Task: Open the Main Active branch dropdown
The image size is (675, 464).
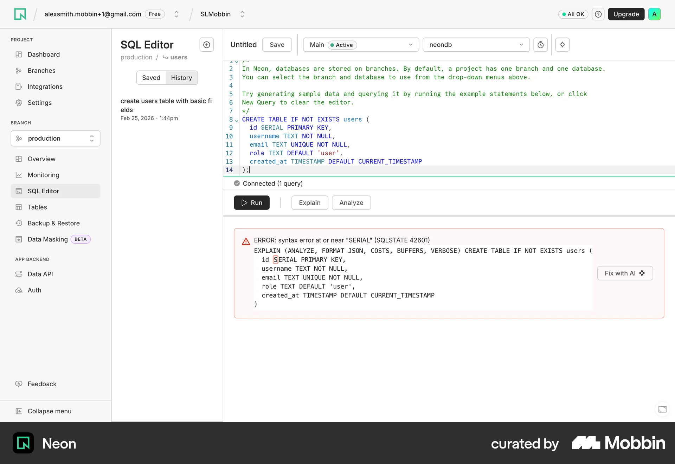Action: click(x=361, y=45)
